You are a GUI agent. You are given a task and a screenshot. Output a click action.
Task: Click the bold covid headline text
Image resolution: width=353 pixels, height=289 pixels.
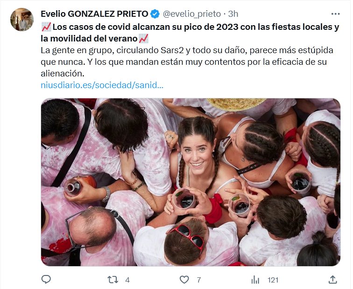click(x=190, y=33)
